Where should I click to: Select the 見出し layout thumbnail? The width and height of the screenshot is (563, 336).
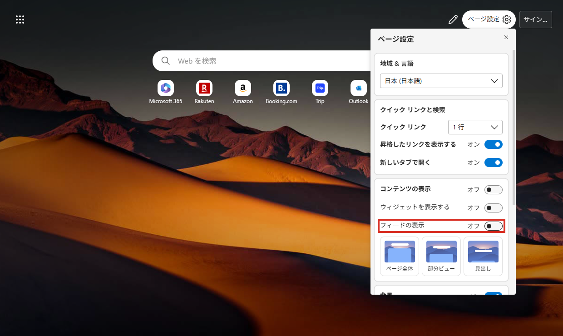(483, 256)
